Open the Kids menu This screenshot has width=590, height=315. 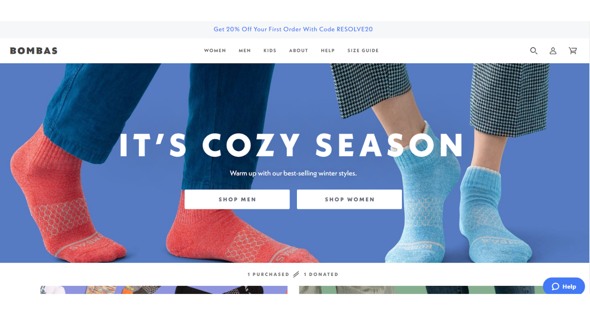tap(270, 50)
